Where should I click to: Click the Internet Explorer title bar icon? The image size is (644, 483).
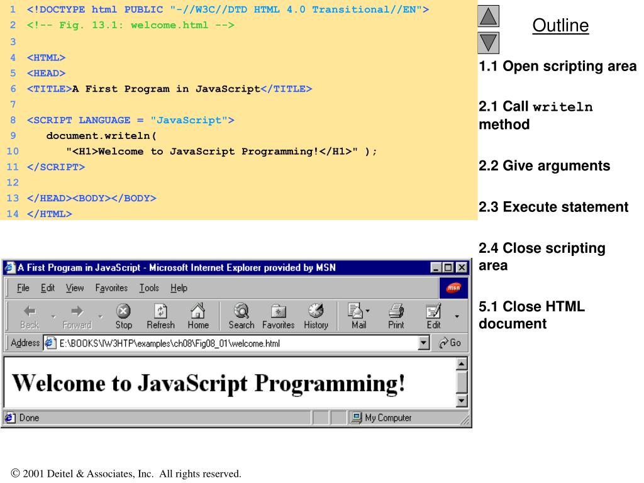10,268
